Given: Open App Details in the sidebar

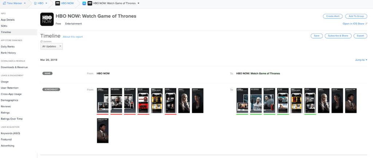Looking at the screenshot, I should tap(8, 20).
